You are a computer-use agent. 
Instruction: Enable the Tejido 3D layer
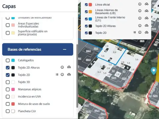[x=8, y=82]
